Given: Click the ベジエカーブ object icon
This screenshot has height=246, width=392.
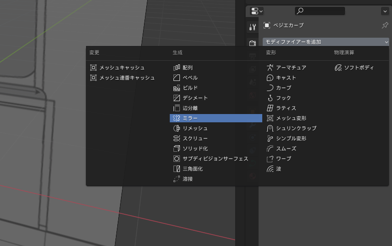Looking at the screenshot, I should [267, 25].
